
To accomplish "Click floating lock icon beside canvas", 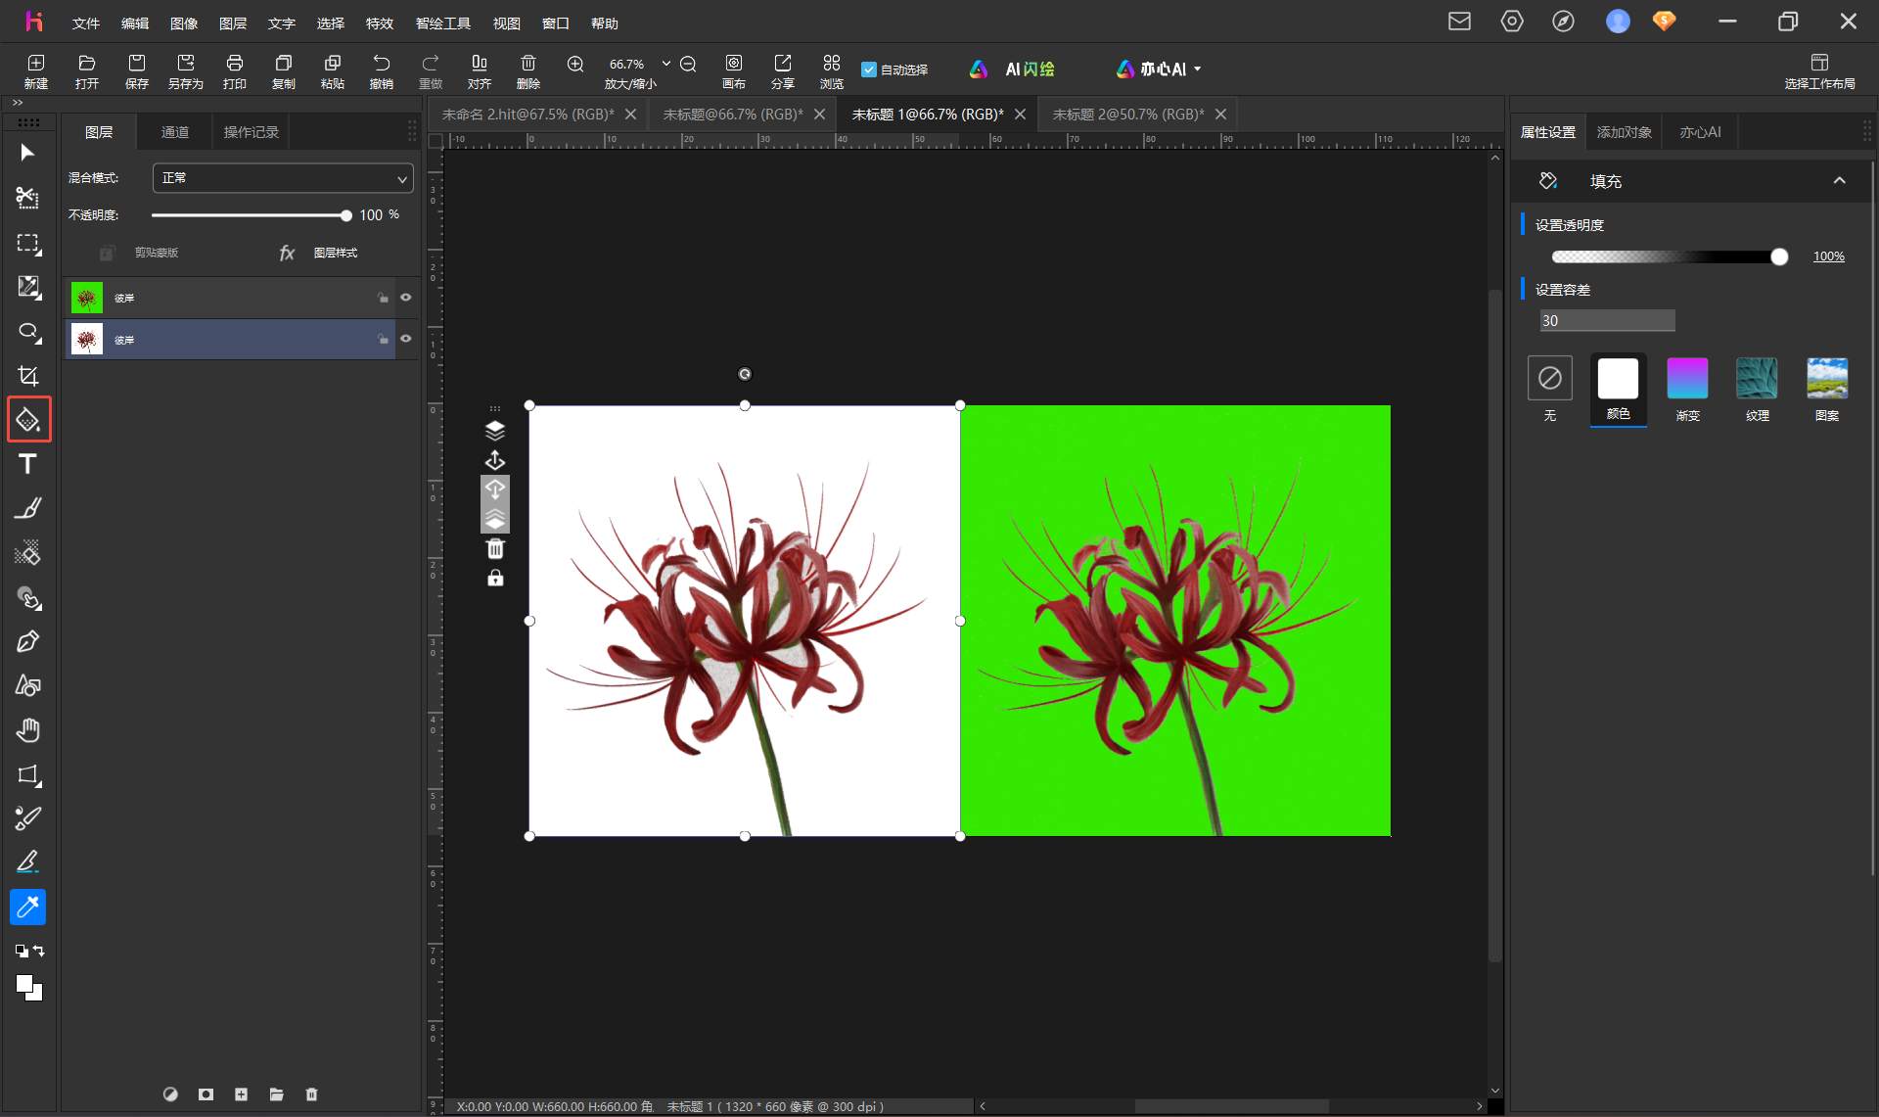I will [495, 578].
